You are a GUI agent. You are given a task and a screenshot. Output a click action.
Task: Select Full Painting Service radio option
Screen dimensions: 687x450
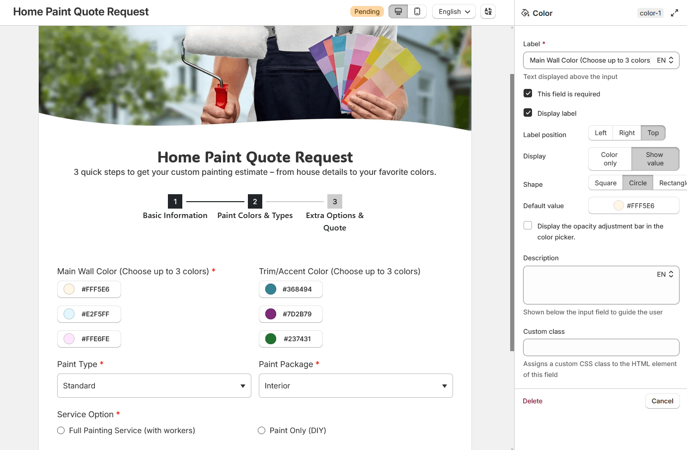pos(61,431)
